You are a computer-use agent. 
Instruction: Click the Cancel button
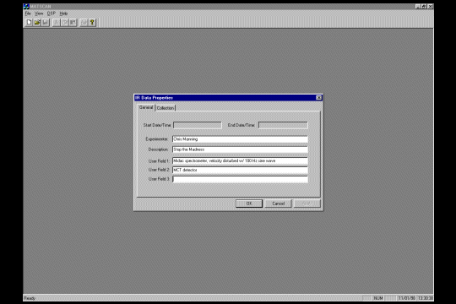279,204
